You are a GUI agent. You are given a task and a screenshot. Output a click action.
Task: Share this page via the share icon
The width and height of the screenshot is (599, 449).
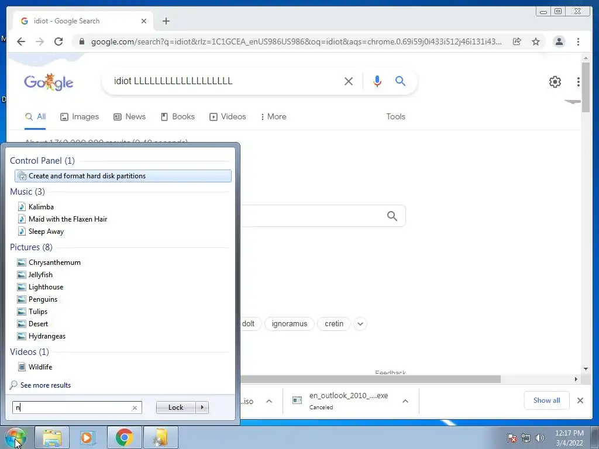[x=517, y=42]
